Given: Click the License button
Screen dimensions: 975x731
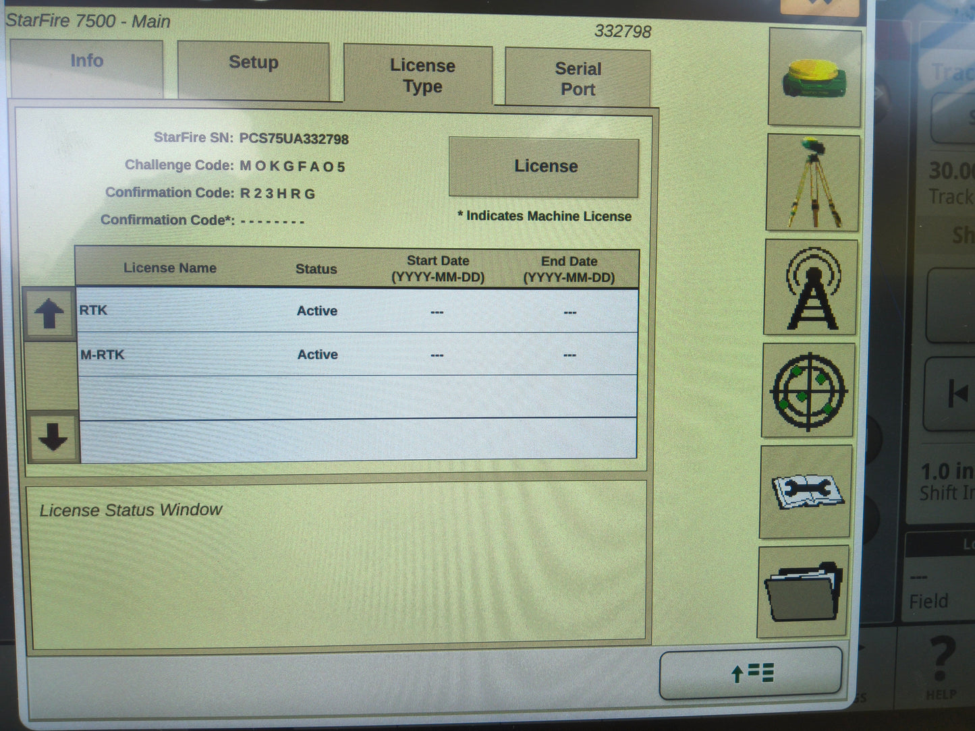Looking at the screenshot, I should coord(545,167).
